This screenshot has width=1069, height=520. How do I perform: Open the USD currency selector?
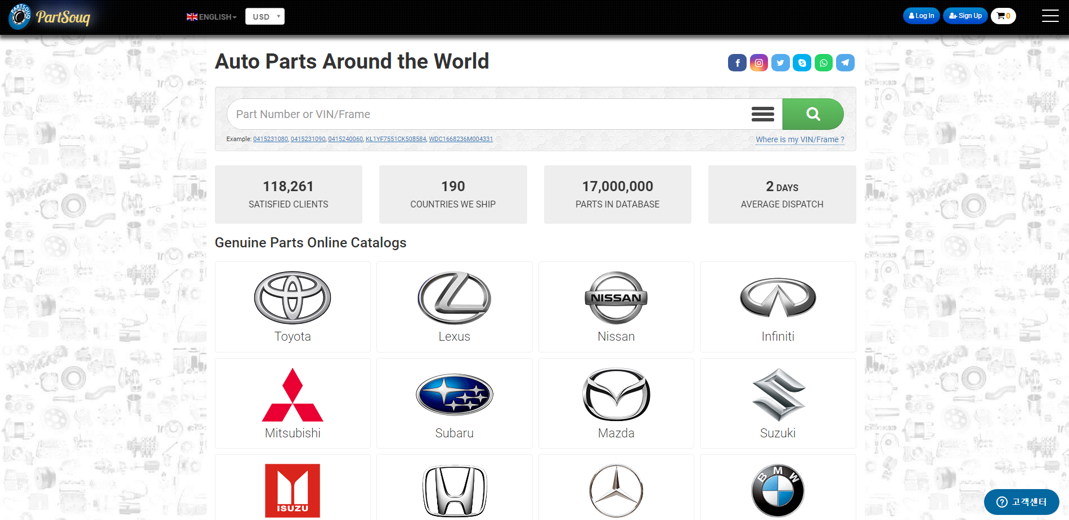(x=265, y=16)
